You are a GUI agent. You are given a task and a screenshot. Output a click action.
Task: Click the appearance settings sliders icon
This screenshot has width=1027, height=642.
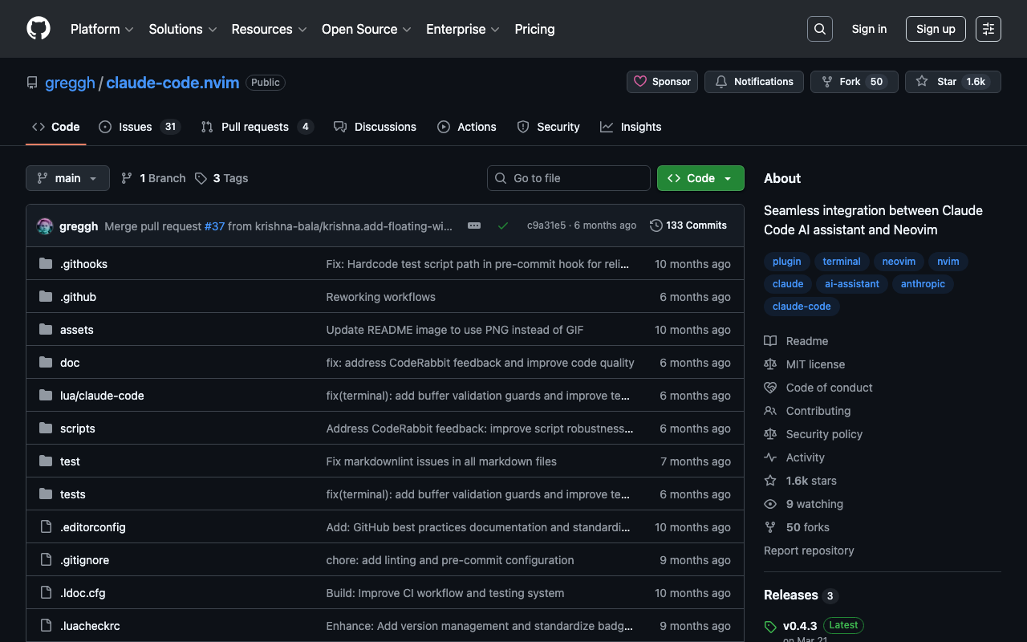(x=988, y=29)
